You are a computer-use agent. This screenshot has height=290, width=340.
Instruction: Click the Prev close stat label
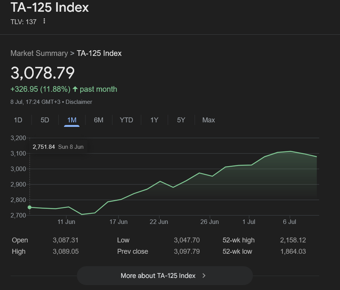133,251
